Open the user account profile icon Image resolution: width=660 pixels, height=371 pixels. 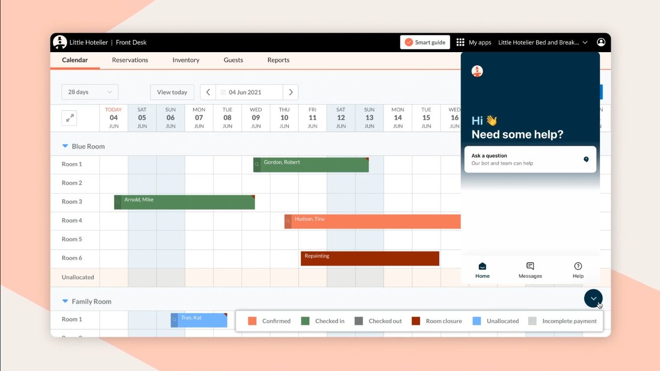pos(601,43)
